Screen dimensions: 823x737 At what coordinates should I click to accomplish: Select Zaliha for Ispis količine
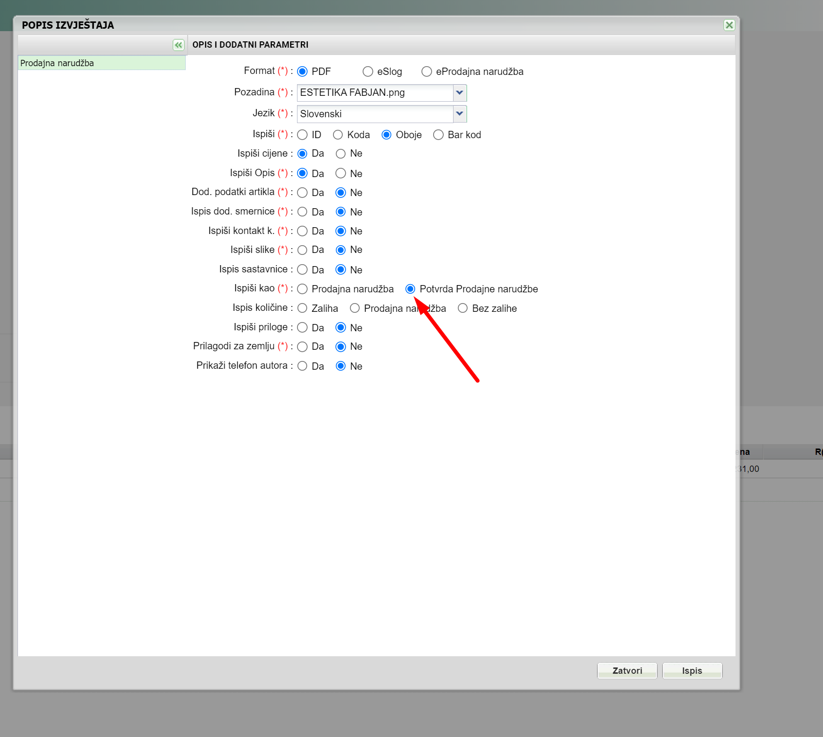(302, 308)
